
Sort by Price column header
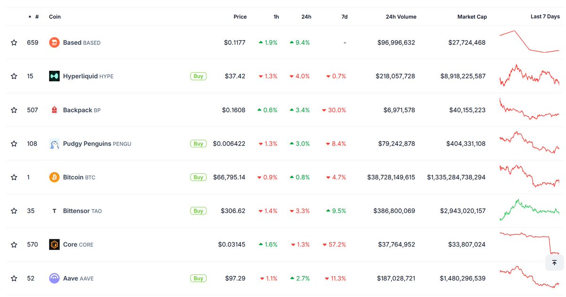240,17
